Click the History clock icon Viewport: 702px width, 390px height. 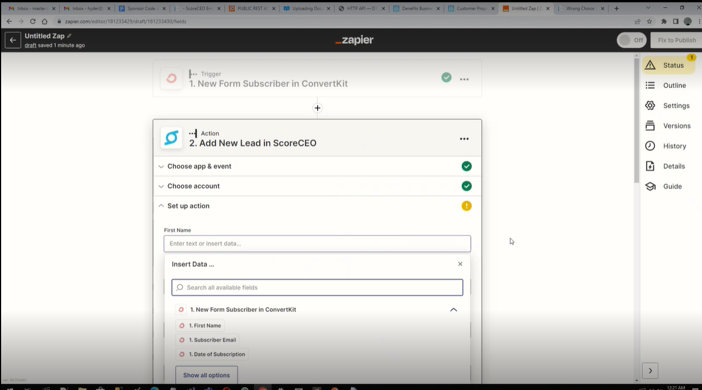(650, 145)
